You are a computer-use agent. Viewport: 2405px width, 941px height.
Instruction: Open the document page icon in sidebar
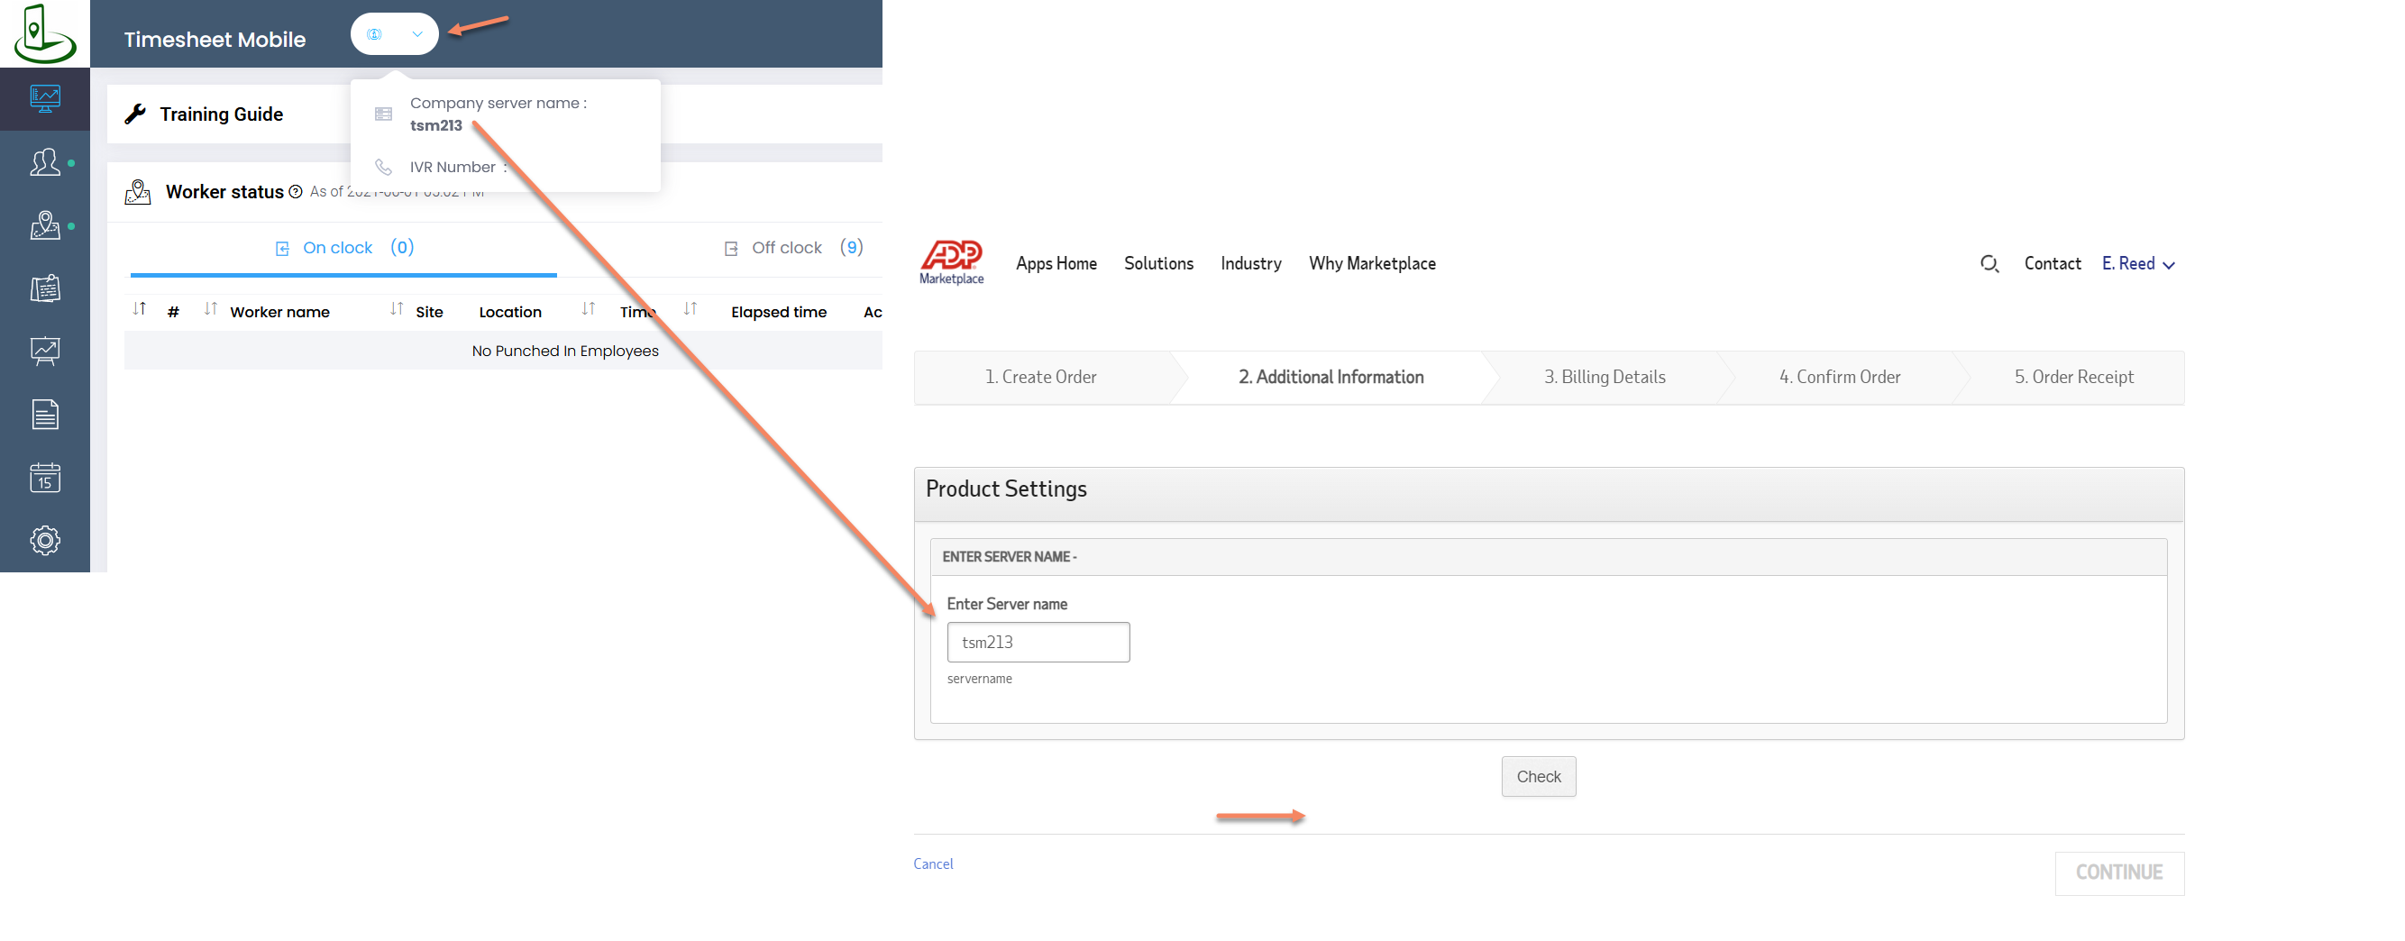point(45,414)
